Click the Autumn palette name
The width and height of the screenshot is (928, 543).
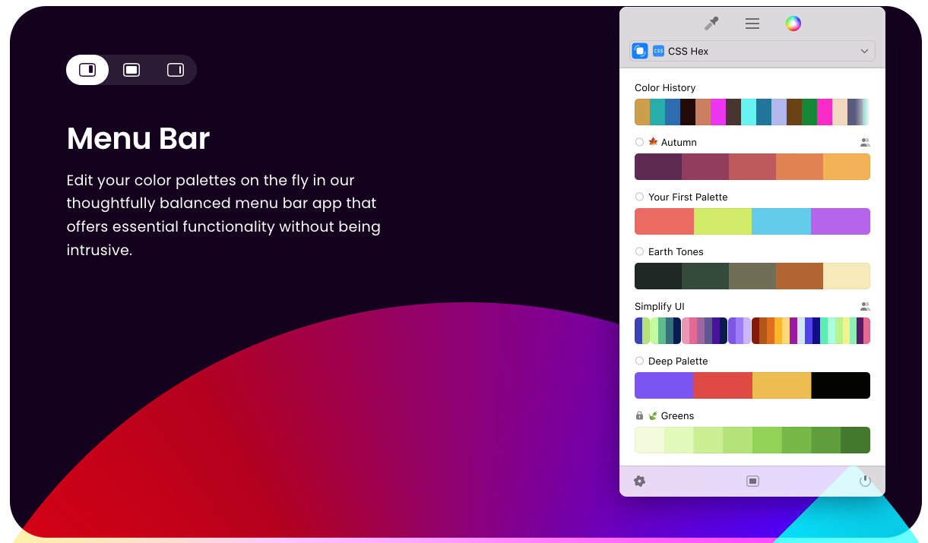[x=679, y=142]
